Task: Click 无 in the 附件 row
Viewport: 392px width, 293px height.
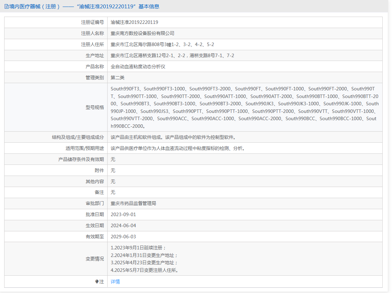Action: 113,170
